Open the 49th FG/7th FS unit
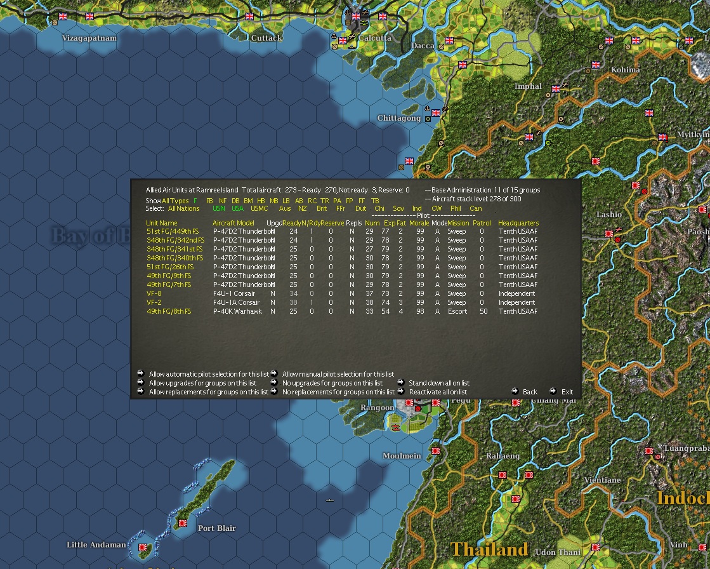 click(169, 284)
